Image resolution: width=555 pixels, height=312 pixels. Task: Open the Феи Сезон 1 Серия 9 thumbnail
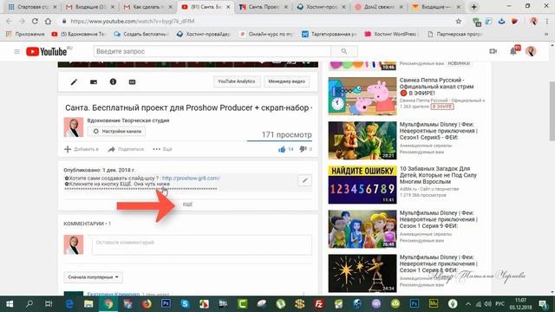pyautogui.click(x=362, y=229)
